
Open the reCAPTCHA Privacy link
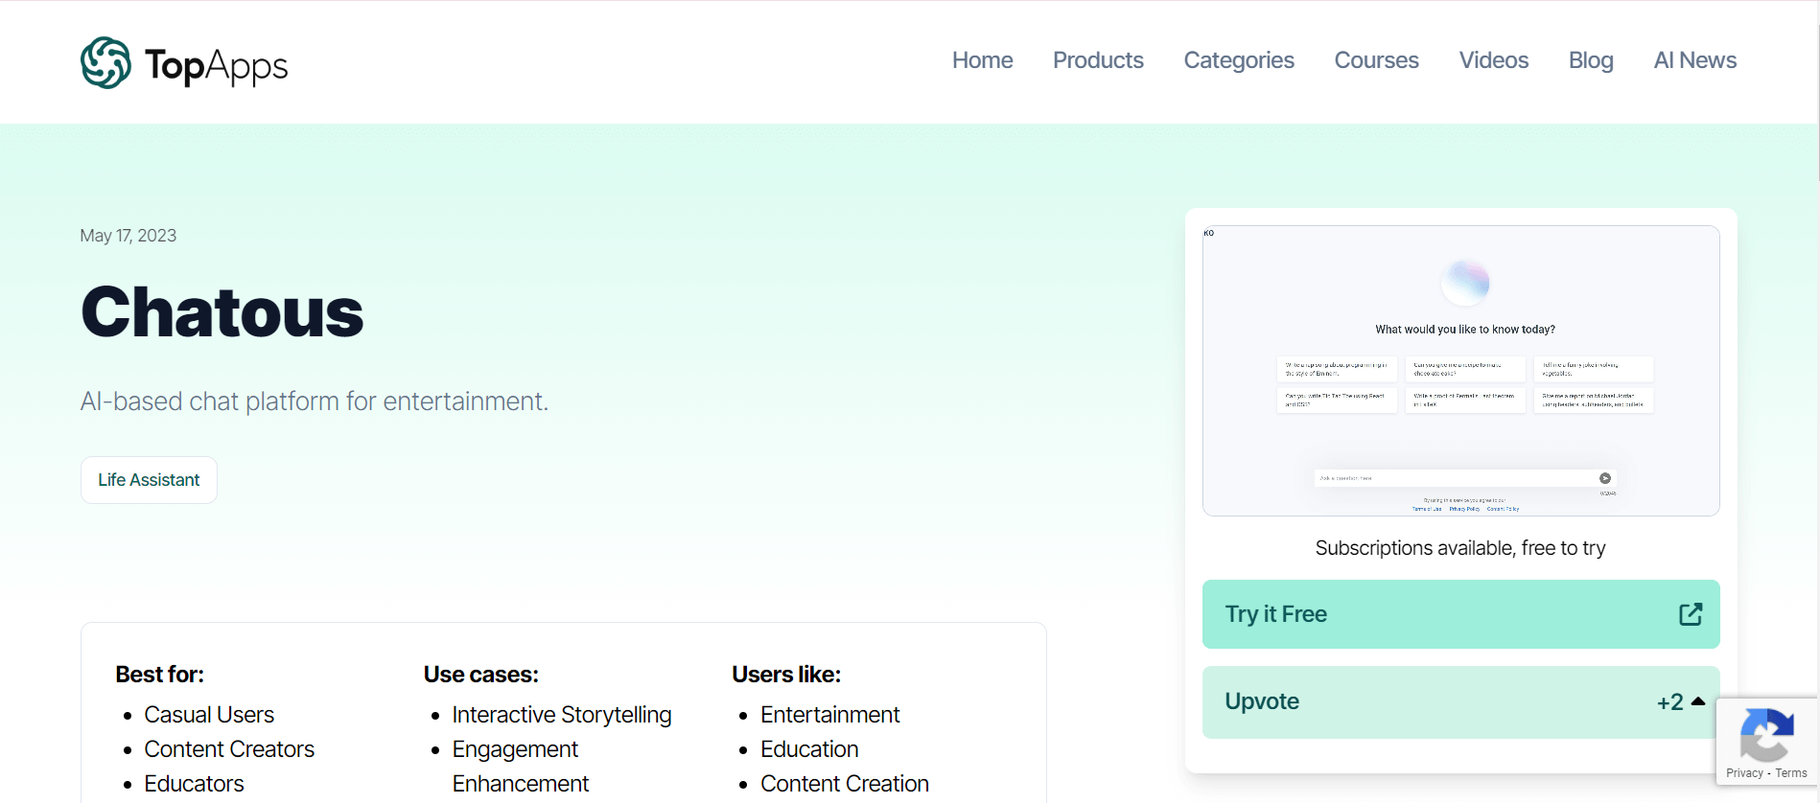click(x=1744, y=773)
